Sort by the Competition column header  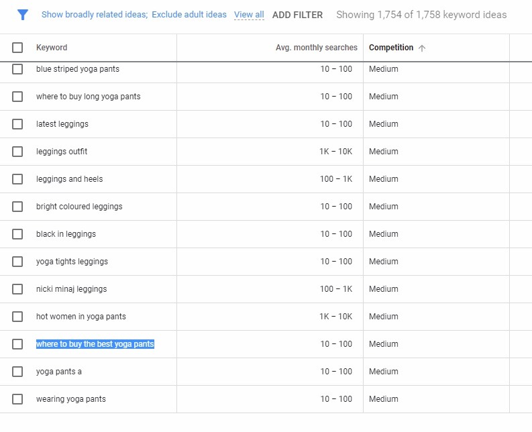tap(391, 48)
